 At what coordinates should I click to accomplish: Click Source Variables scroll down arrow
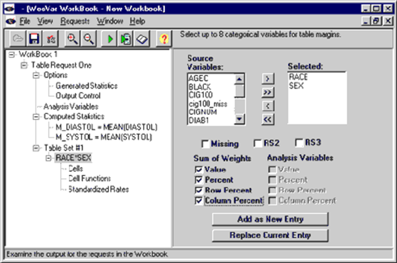(x=239, y=119)
